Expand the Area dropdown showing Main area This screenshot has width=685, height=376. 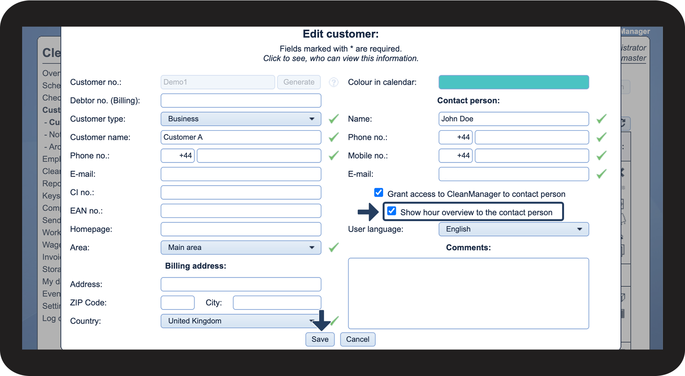[241, 247]
